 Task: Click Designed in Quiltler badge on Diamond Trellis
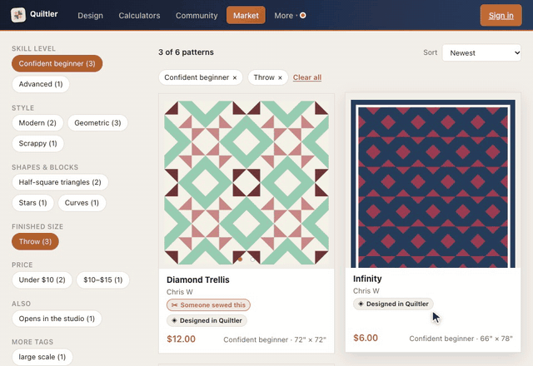click(207, 320)
